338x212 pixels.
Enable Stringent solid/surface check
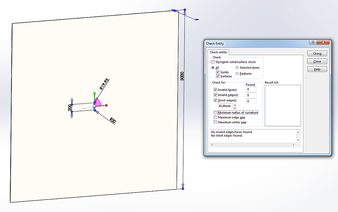213,62
